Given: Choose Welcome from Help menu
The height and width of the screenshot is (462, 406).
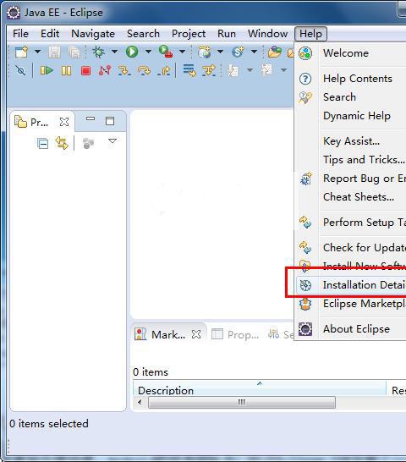Looking at the screenshot, I should [x=351, y=53].
